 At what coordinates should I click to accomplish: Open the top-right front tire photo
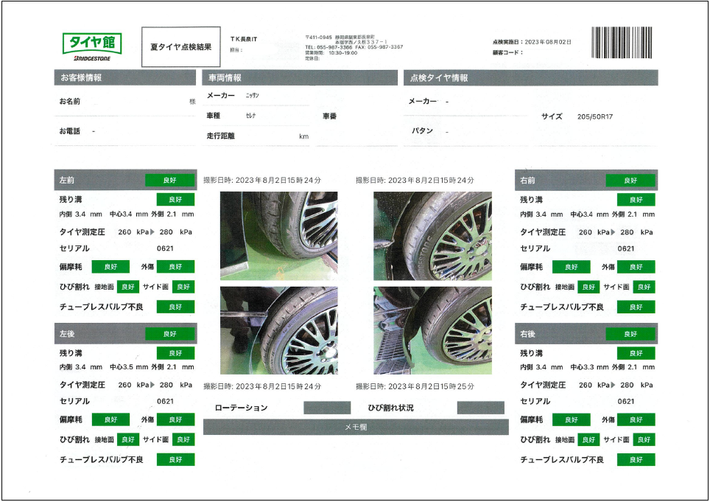432,236
